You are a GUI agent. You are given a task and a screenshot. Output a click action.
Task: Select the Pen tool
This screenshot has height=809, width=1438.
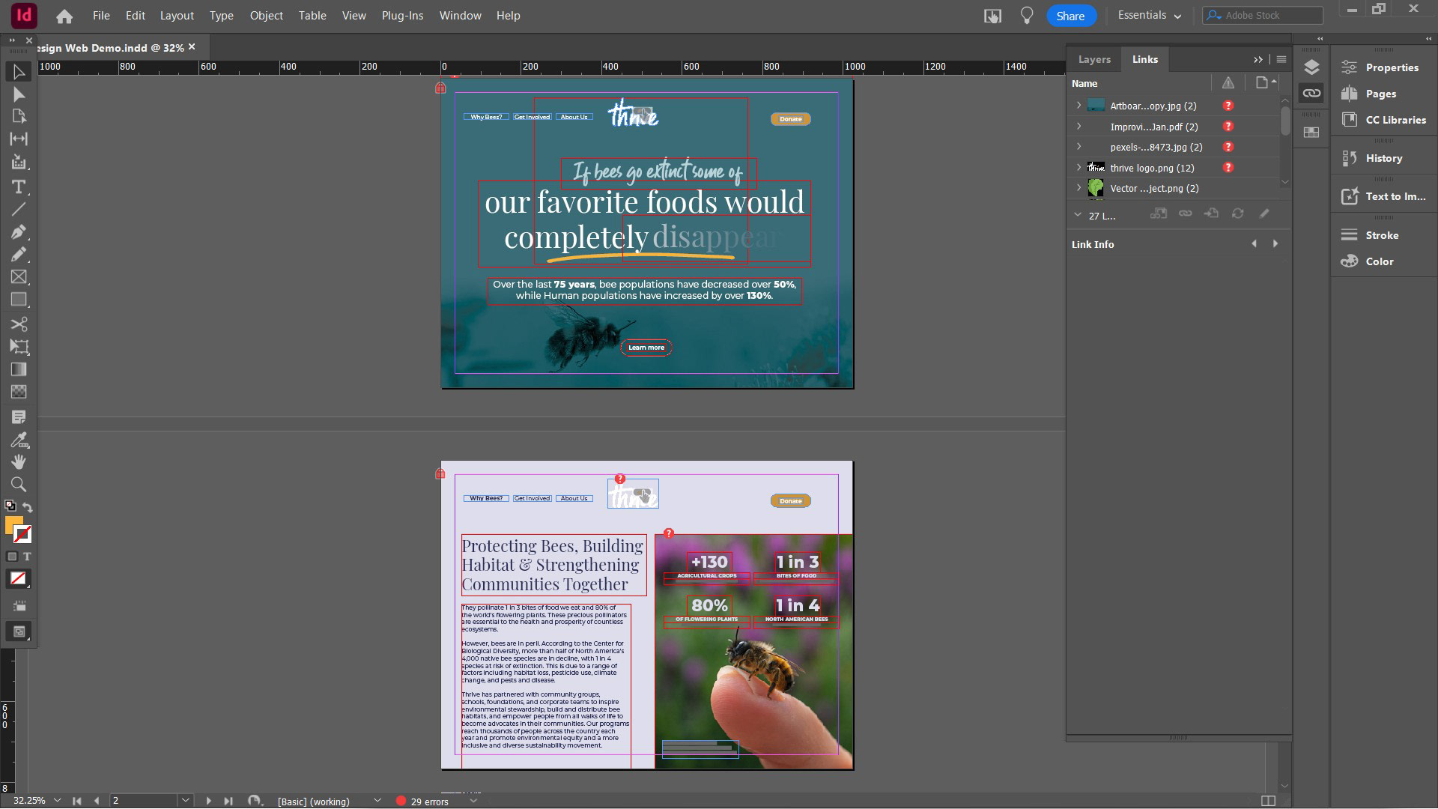coord(19,231)
